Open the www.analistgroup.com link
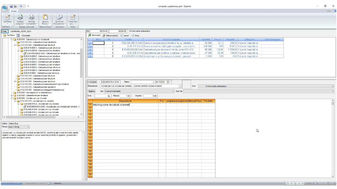This screenshot has width=337, height=189. [12, 183]
